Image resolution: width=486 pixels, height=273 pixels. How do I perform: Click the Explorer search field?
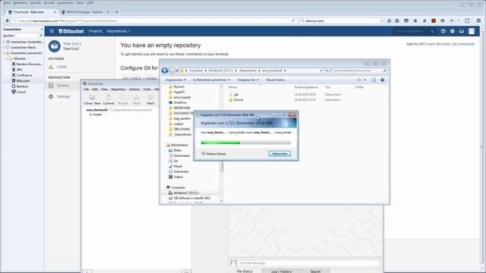[359, 71]
